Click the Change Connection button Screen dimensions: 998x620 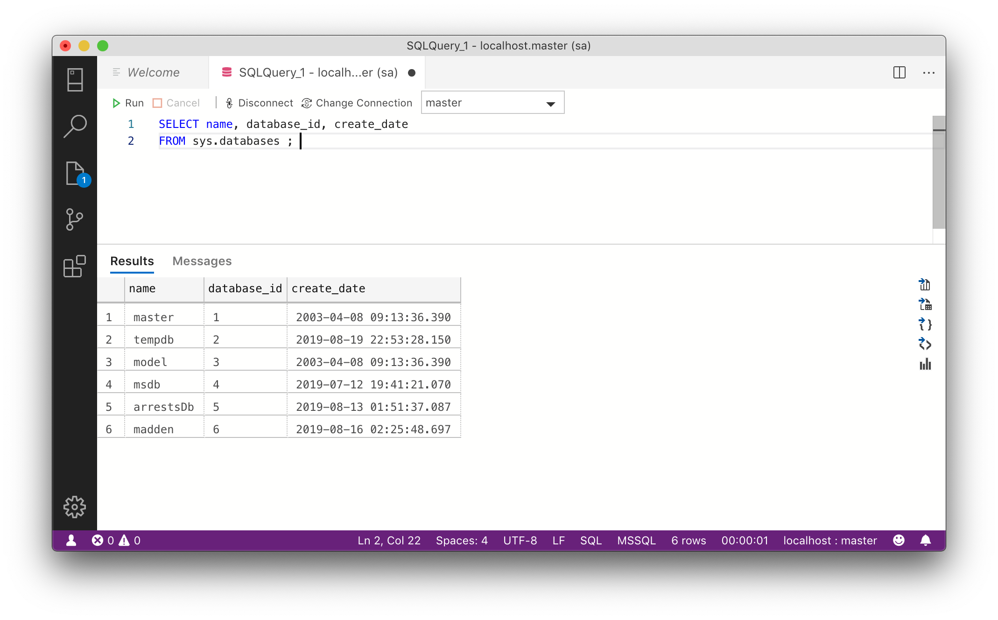[357, 103]
